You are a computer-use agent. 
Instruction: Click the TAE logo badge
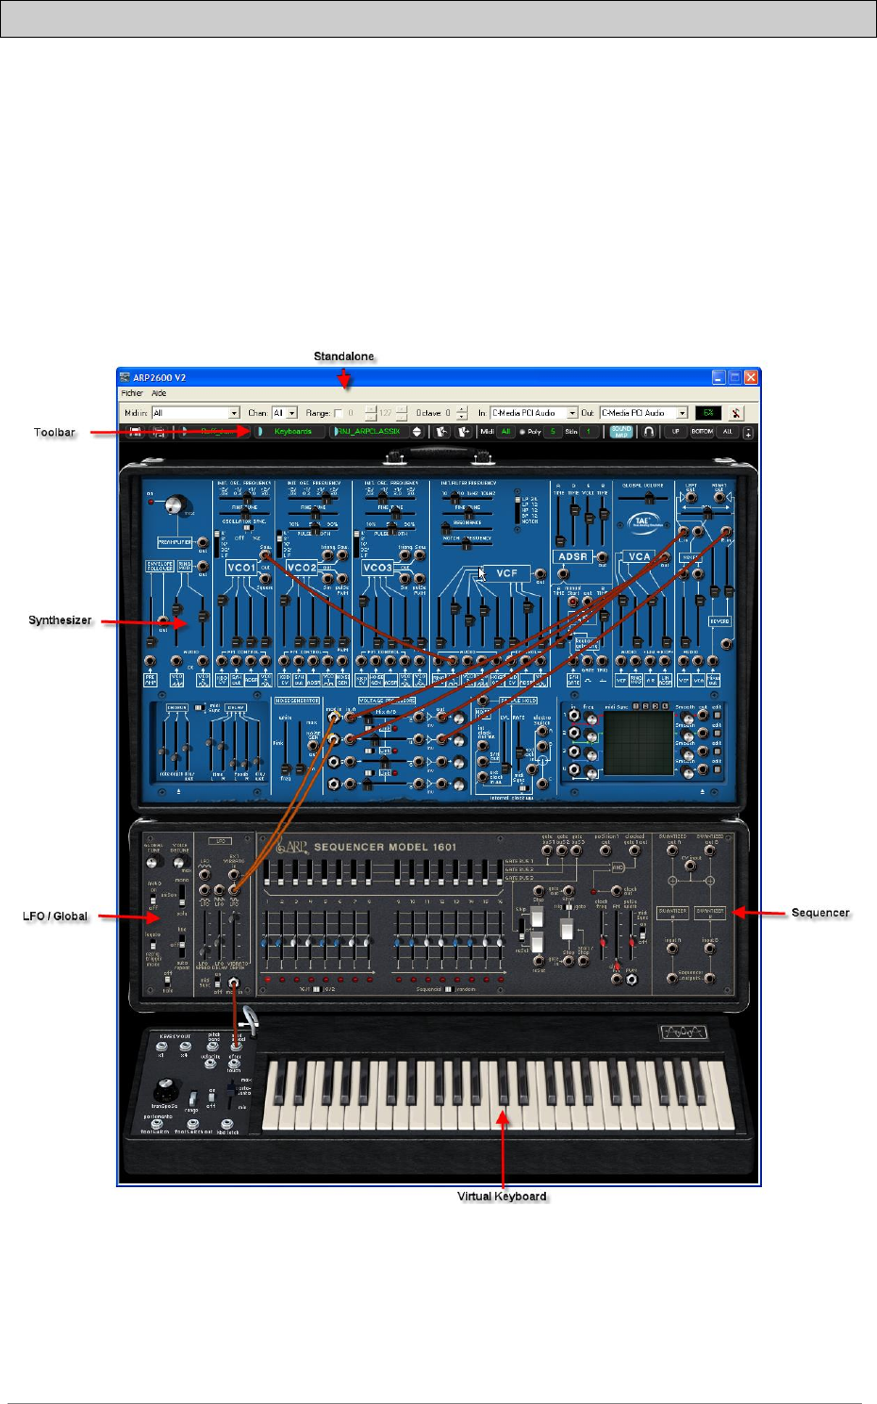point(643,521)
